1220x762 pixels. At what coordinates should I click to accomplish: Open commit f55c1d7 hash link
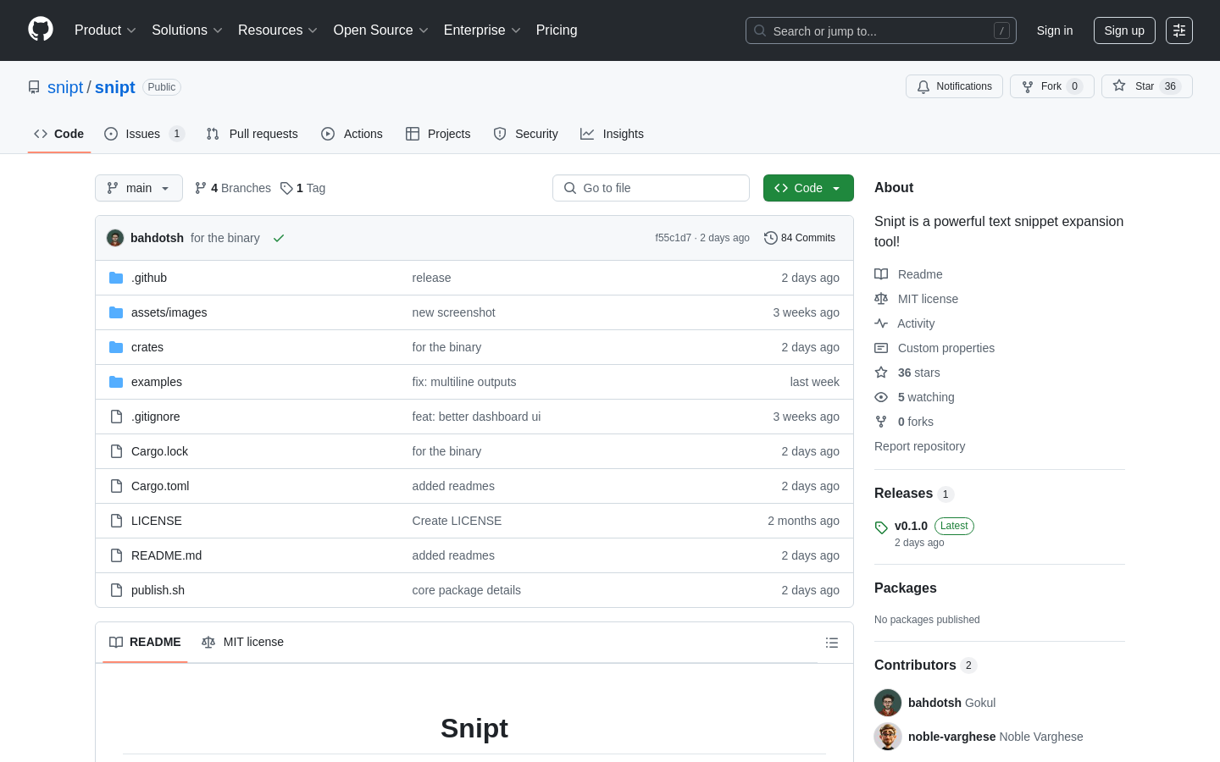673,238
